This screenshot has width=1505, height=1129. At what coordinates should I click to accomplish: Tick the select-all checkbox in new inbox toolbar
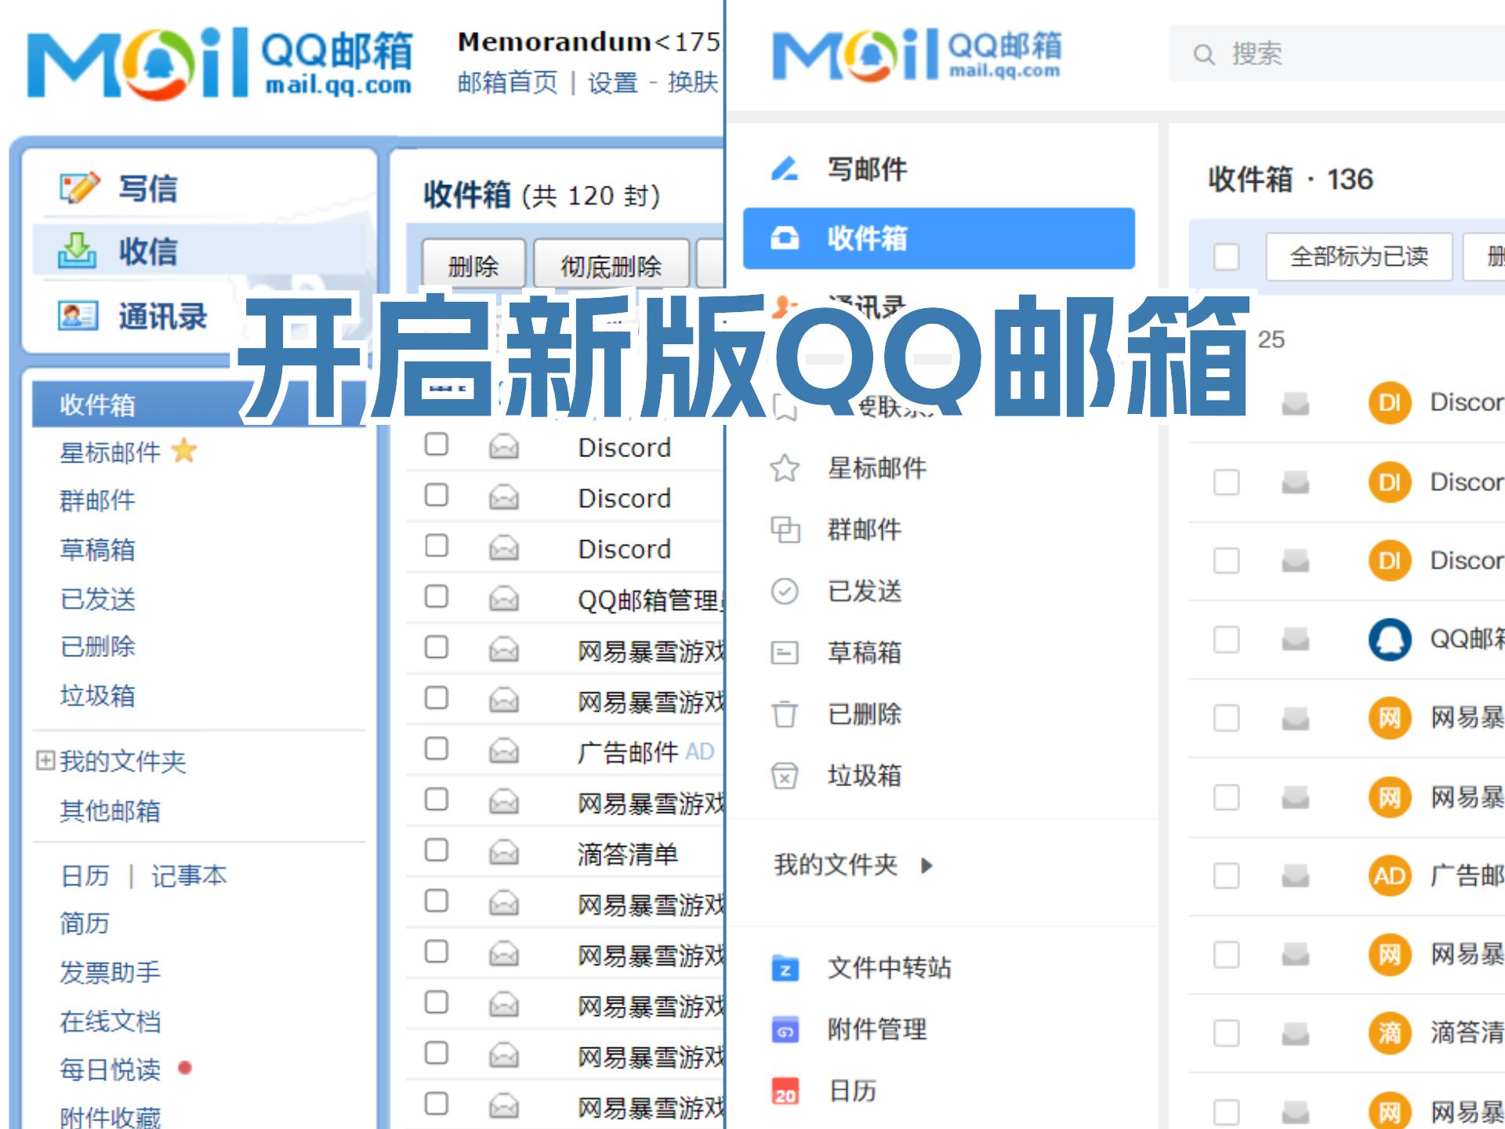click(x=1227, y=256)
